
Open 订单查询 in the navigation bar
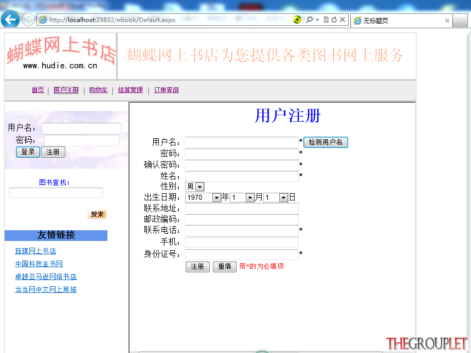[x=167, y=90]
